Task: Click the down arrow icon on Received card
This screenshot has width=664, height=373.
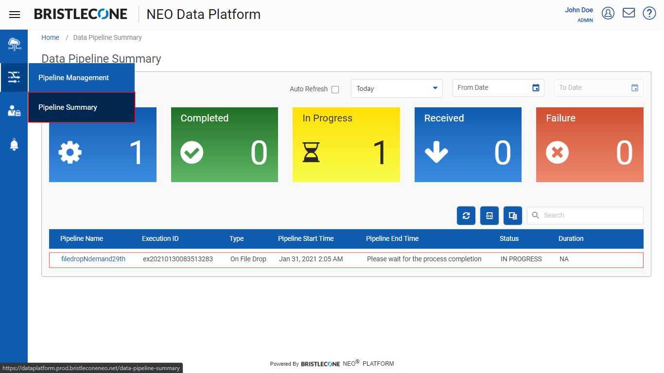Action: point(436,153)
